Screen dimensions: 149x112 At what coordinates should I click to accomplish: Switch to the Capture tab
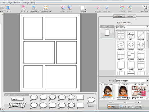(136, 107)
